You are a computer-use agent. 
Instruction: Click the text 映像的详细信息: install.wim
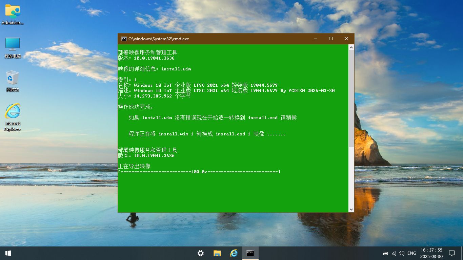point(155,69)
